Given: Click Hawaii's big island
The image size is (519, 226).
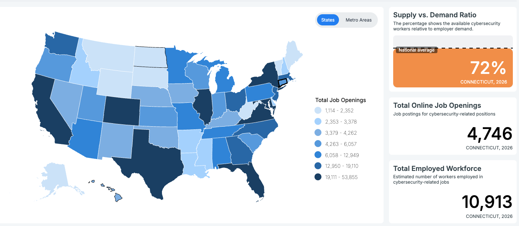Looking at the screenshot, I should point(118,198).
